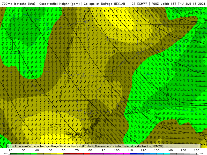Click the legend label '20'
This screenshot has height=155, width=207.
click(10, 150)
